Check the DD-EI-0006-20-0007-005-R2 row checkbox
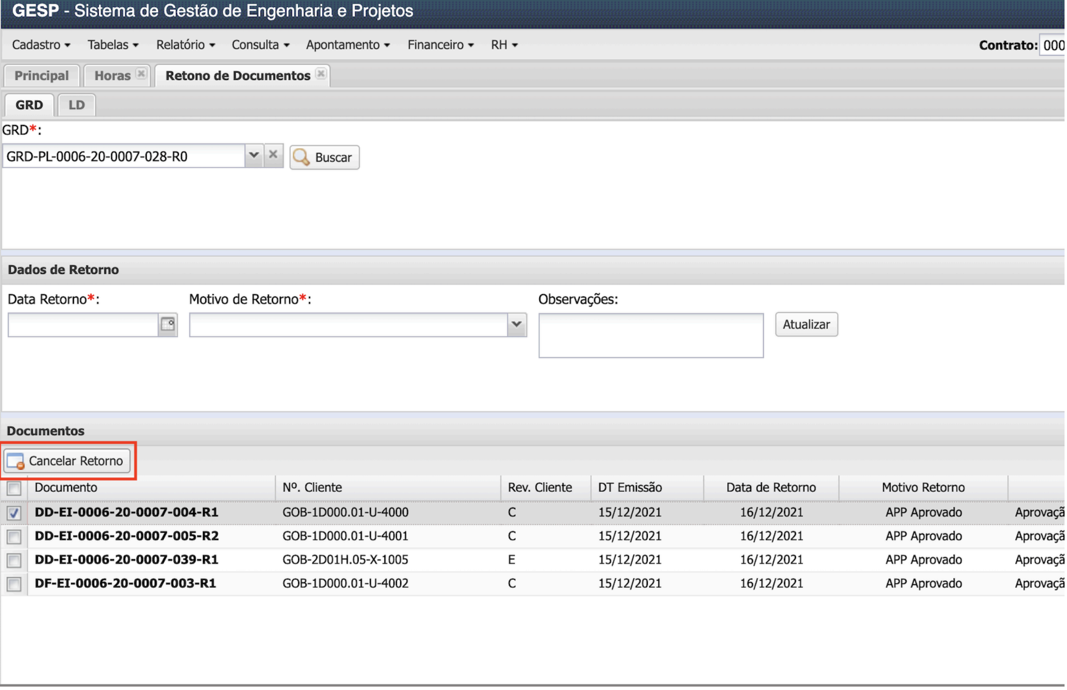 [x=14, y=536]
